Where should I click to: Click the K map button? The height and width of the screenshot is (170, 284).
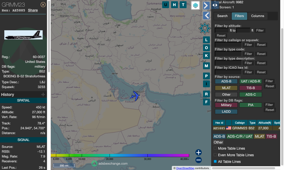(206, 56)
